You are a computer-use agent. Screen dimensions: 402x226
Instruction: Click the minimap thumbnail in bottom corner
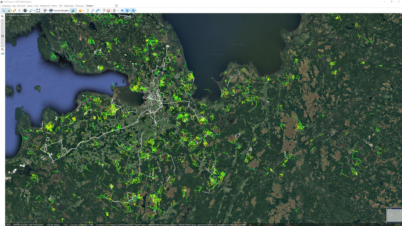pyautogui.click(x=394, y=215)
